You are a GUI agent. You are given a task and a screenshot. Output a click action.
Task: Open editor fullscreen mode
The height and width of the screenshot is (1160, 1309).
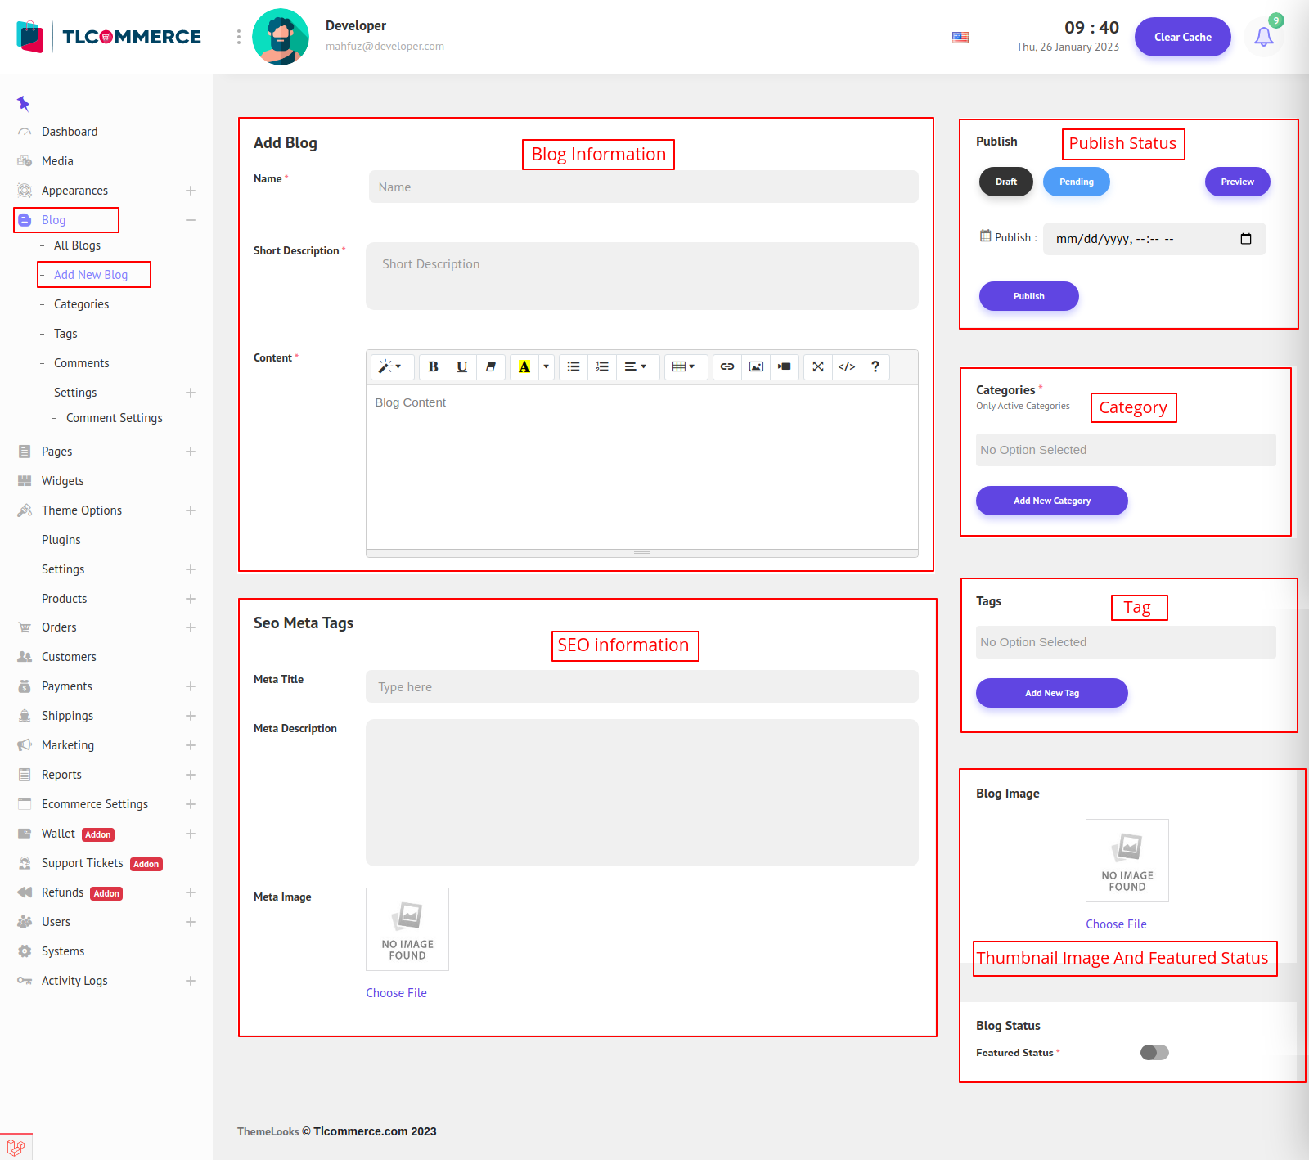click(818, 366)
